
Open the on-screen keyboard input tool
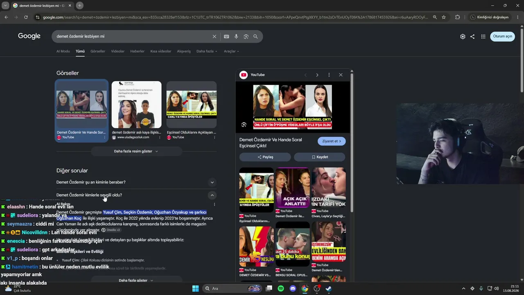(226, 36)
